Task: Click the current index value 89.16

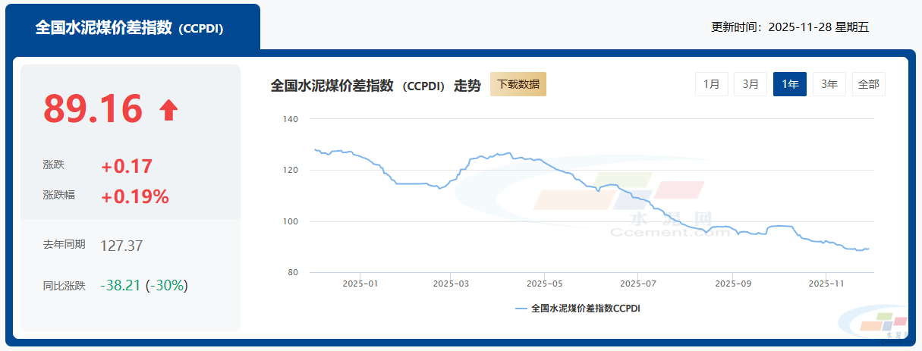Action: [93, 109]
